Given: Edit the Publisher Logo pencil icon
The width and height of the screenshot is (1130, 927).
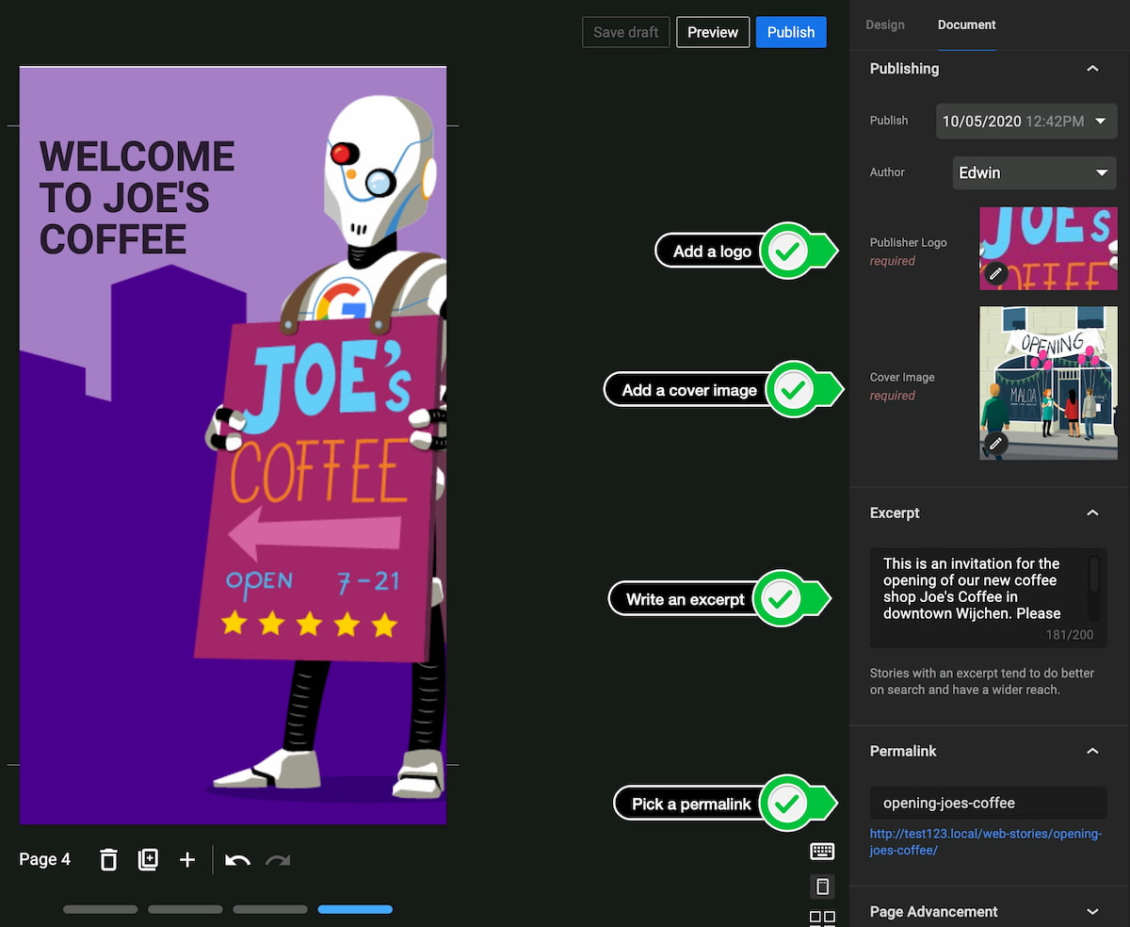Looking at the screenshot, I should [x=995, y=274].
